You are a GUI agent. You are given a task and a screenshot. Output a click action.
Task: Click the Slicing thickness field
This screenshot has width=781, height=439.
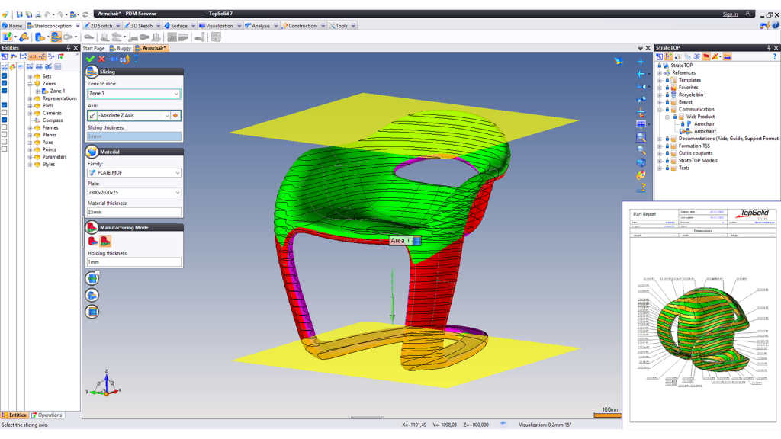point(134,136)
